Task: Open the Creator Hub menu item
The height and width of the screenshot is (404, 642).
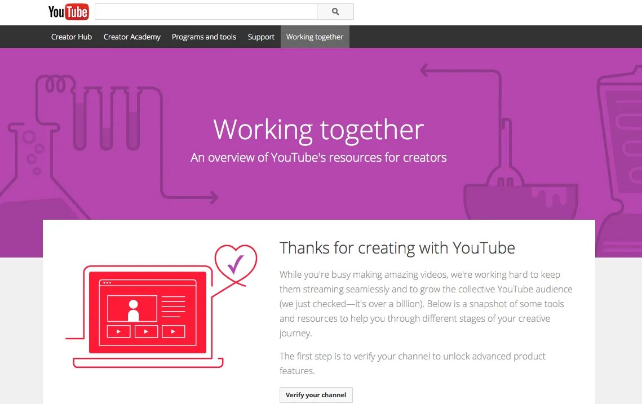Action: click(72, 37)
